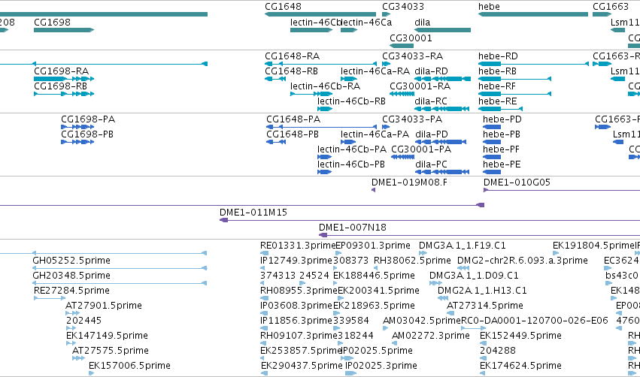Select CG34033-RA transcript

click(x=386, y=64)
